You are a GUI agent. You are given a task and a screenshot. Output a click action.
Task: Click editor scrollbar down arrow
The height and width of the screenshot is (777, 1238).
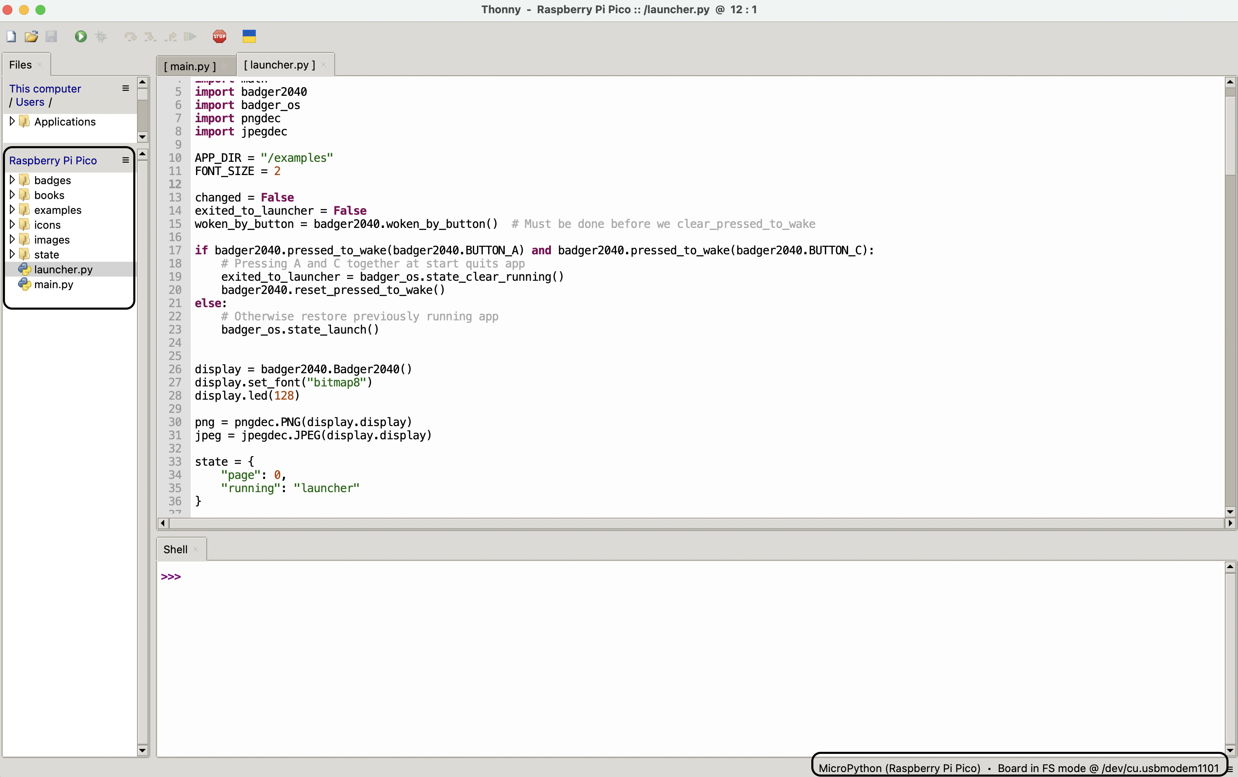point(1230,511)
